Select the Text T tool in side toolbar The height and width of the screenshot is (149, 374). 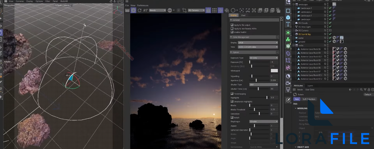point(288,24)
